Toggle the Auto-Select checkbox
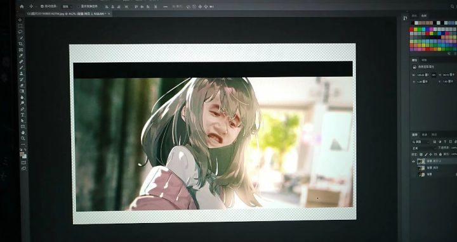The height and width of the screenshot is (242, 457). tap(42, 6)
